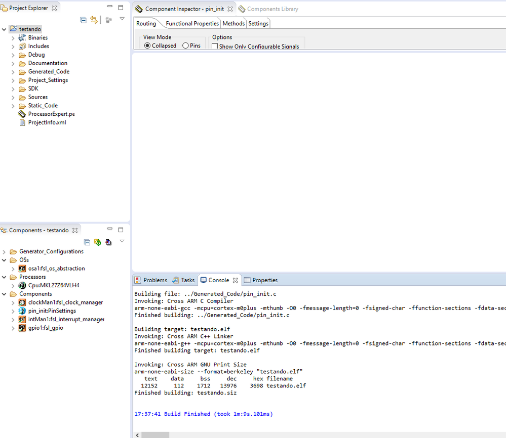Open the Properties tab

(x=261, y=280)
